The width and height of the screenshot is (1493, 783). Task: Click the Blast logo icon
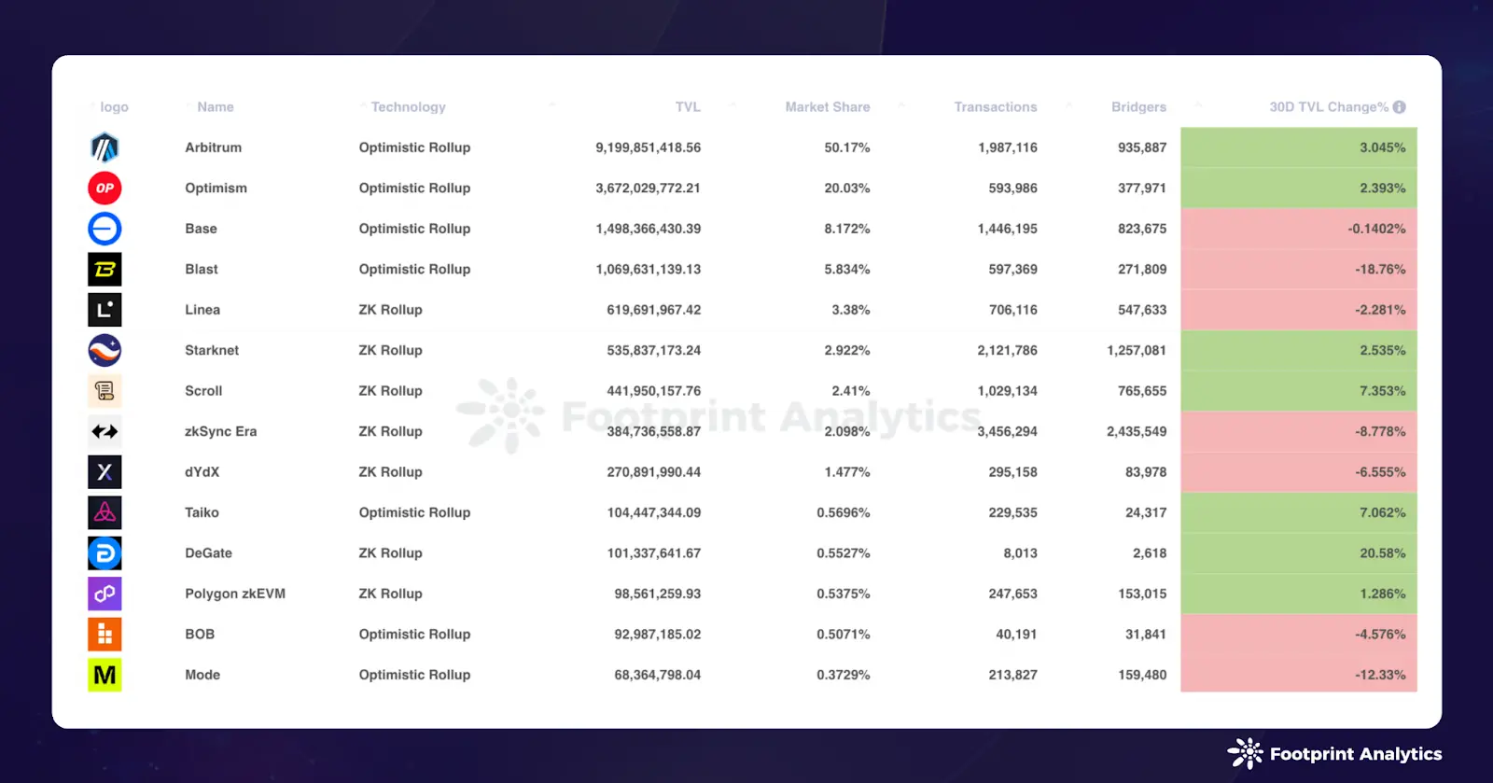105,270
